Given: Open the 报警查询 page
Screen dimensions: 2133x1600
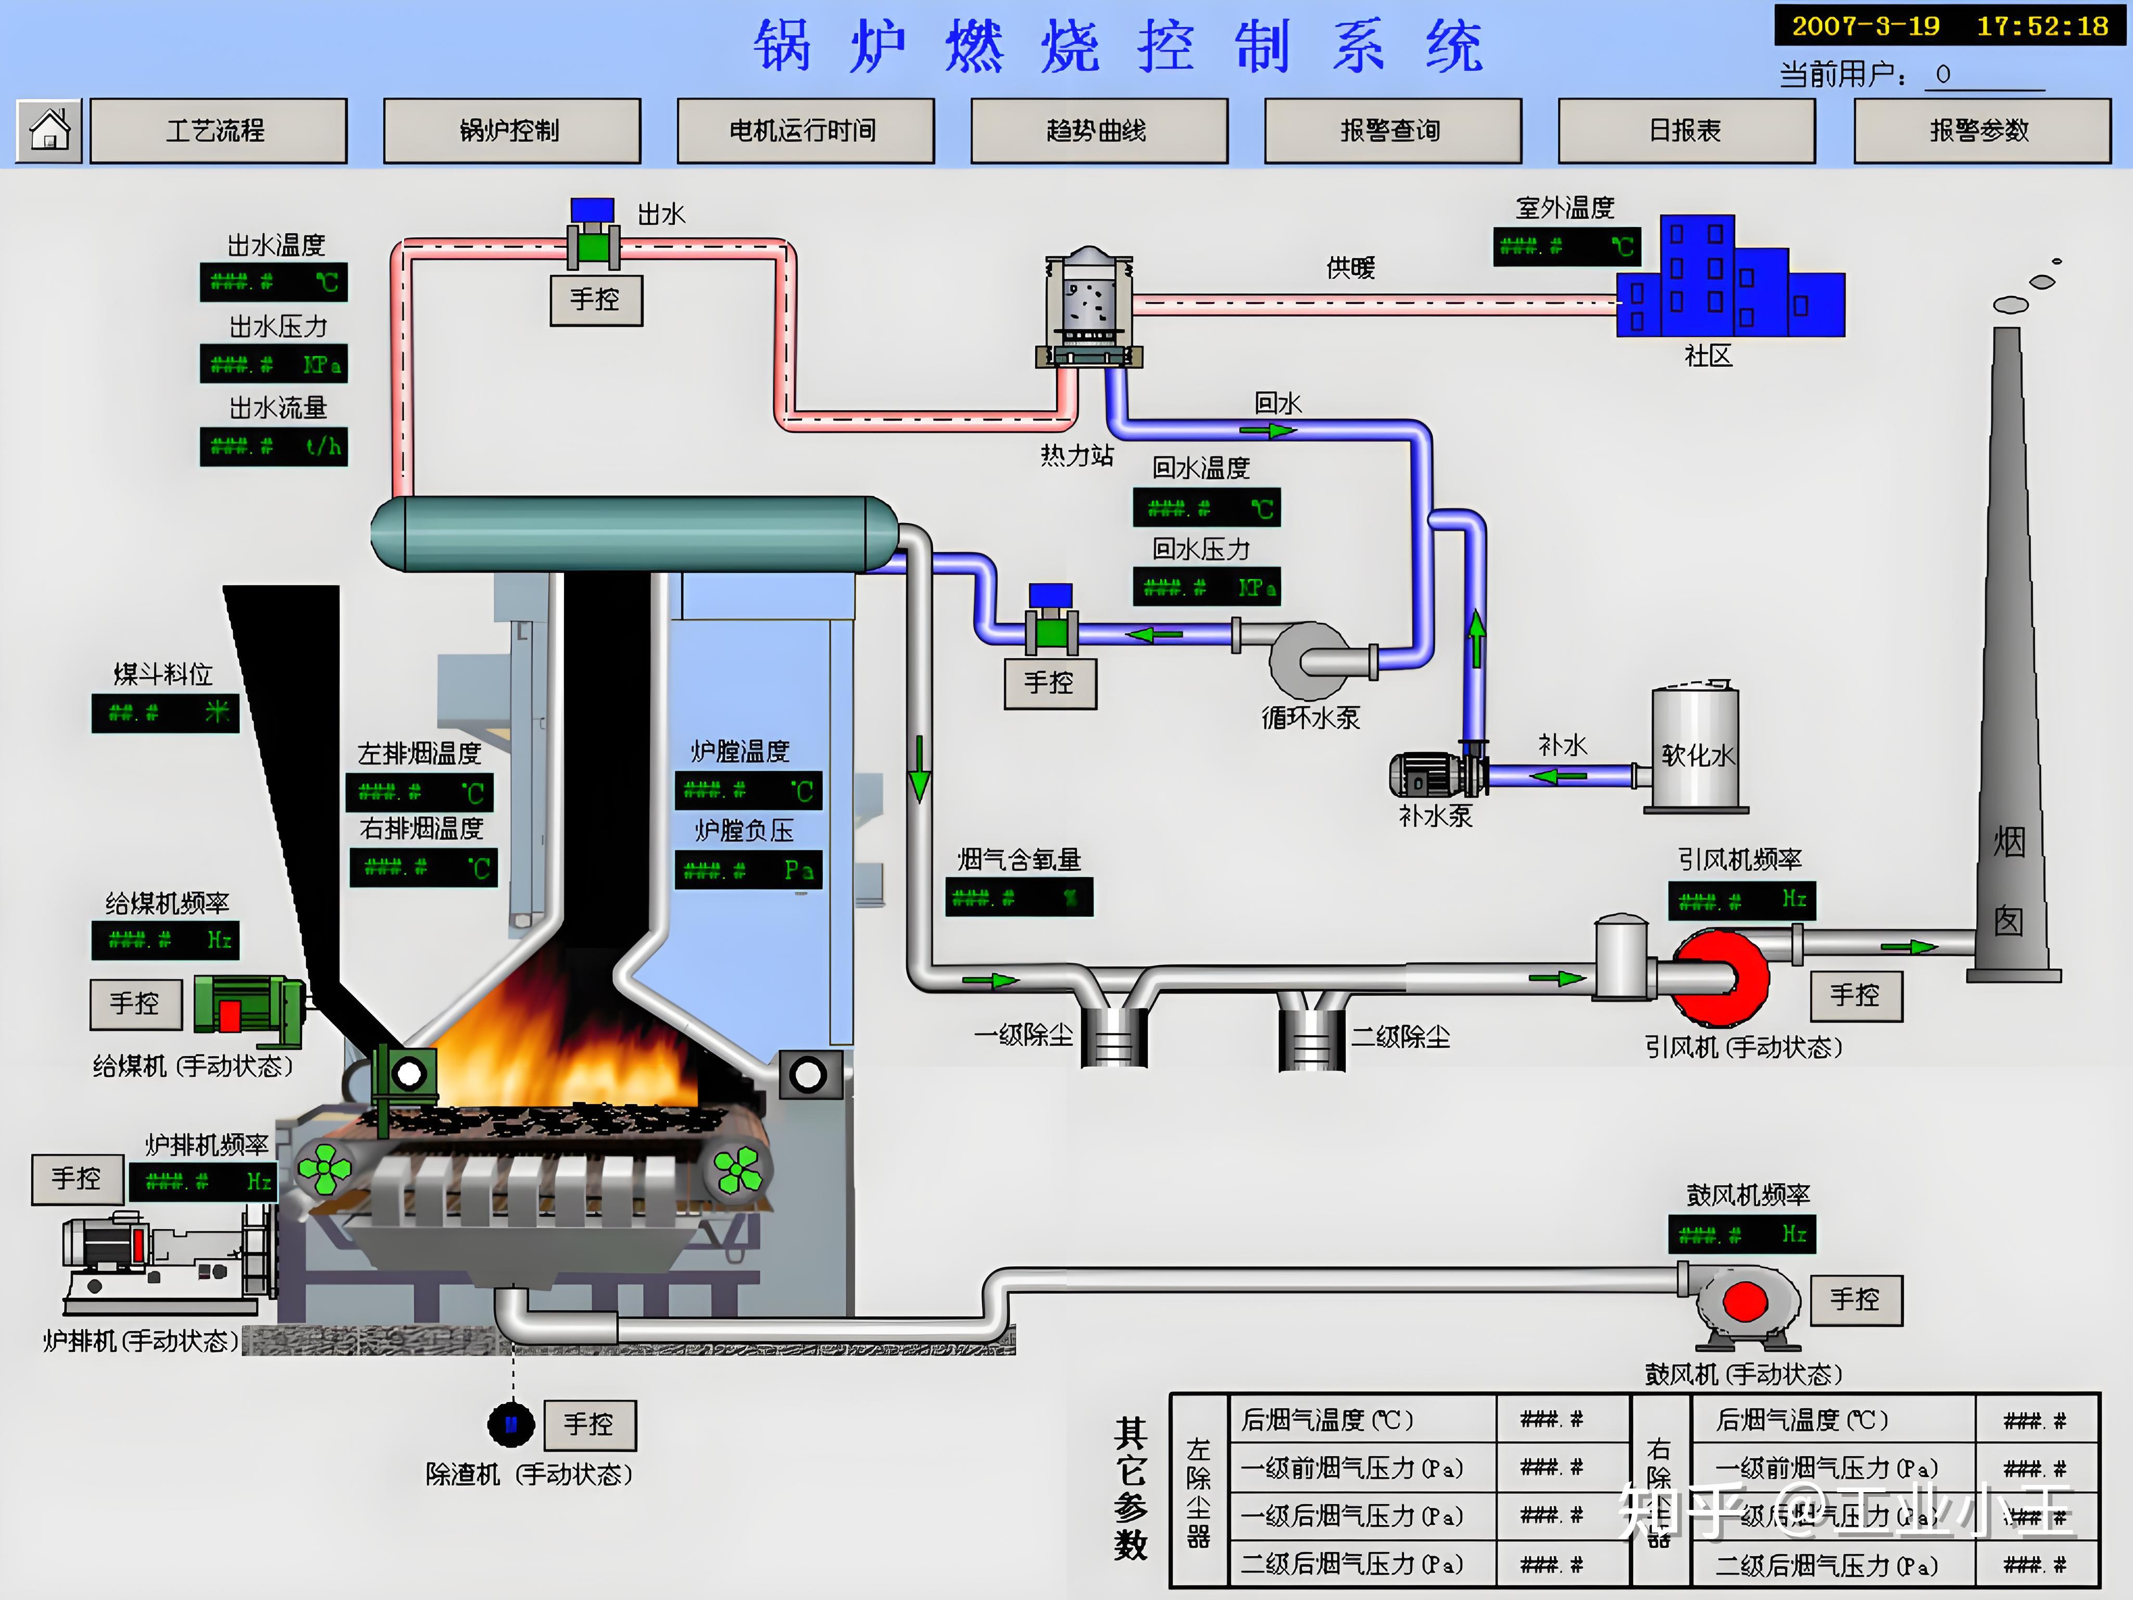Looking at the screenshot, I should click(1394, 130).
